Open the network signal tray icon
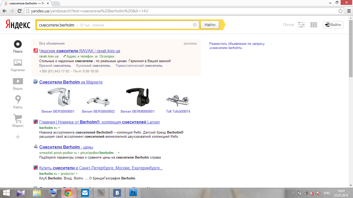This screenshot has width=353, height=198. coord(306,193)
